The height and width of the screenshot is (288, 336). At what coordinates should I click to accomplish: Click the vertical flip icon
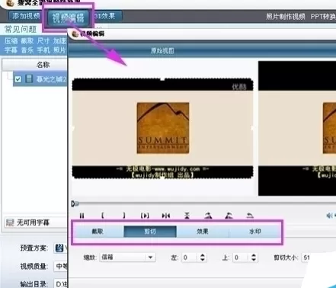coord(187,216)
